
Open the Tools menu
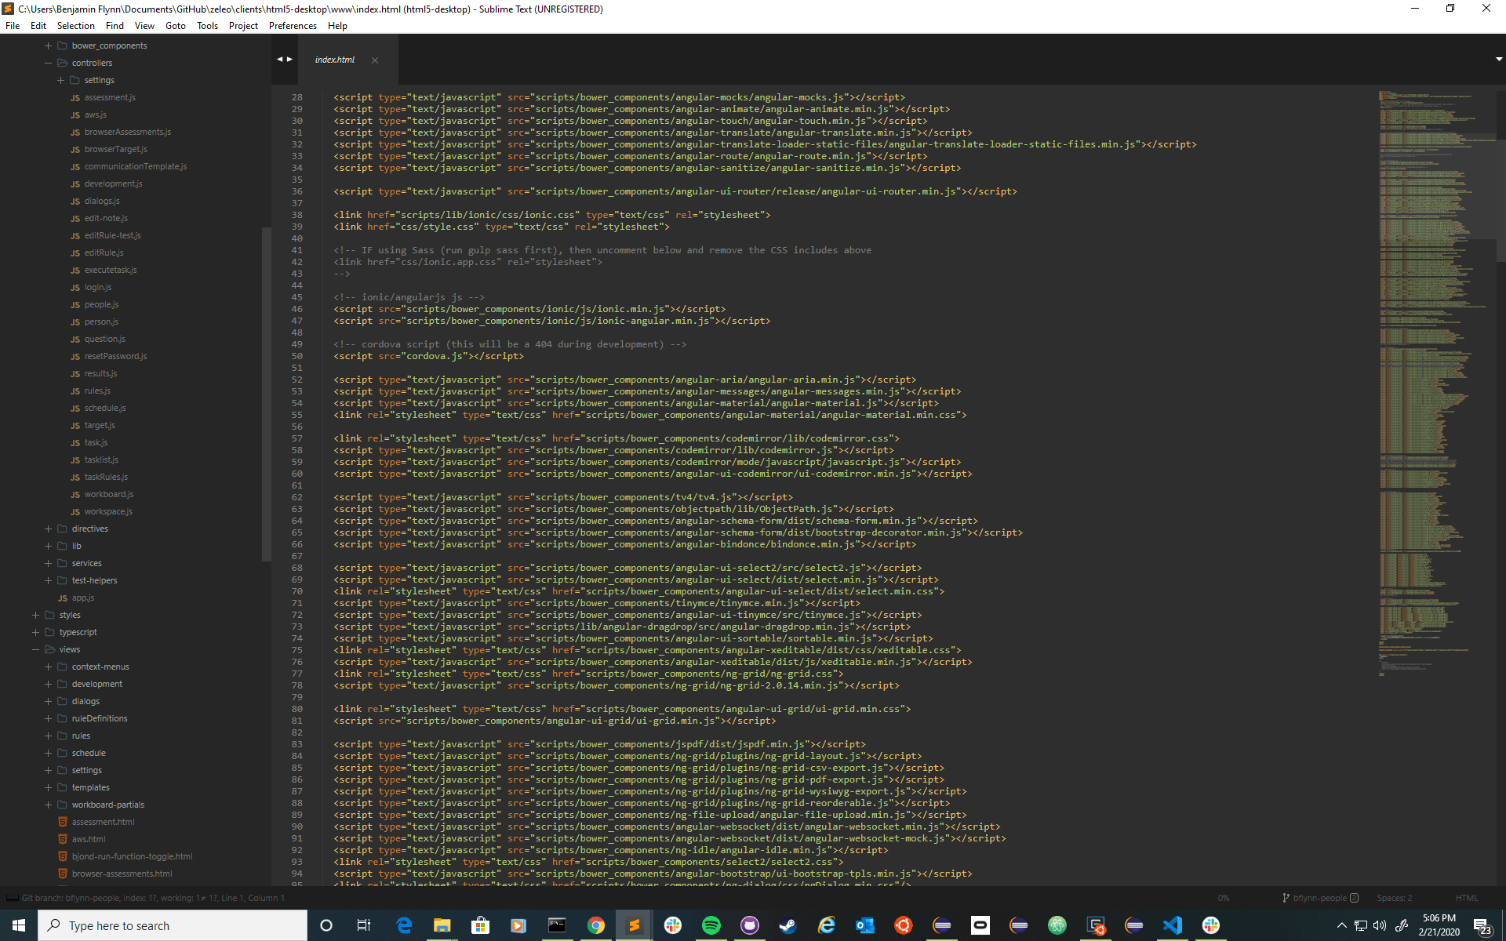coord(207,26)
